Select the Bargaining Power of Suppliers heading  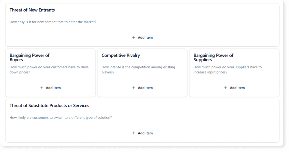pos(213,57)
